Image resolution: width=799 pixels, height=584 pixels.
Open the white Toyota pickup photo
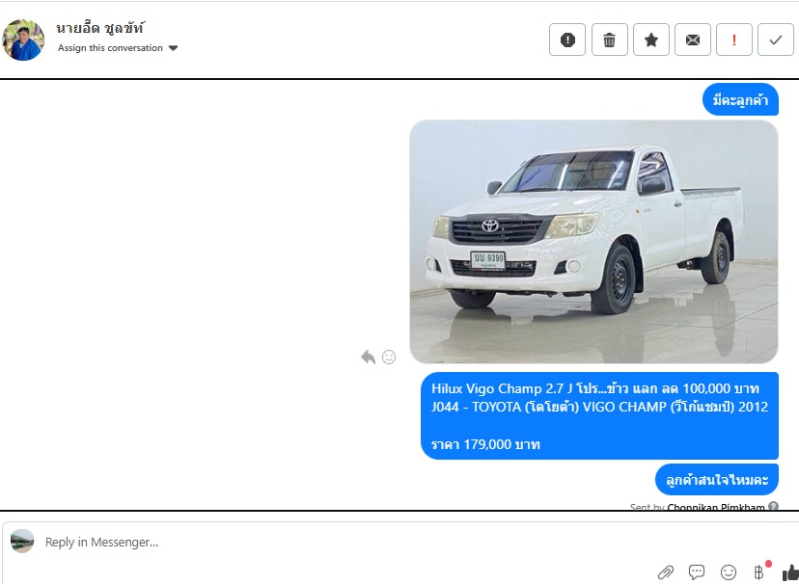coord(593,242)
